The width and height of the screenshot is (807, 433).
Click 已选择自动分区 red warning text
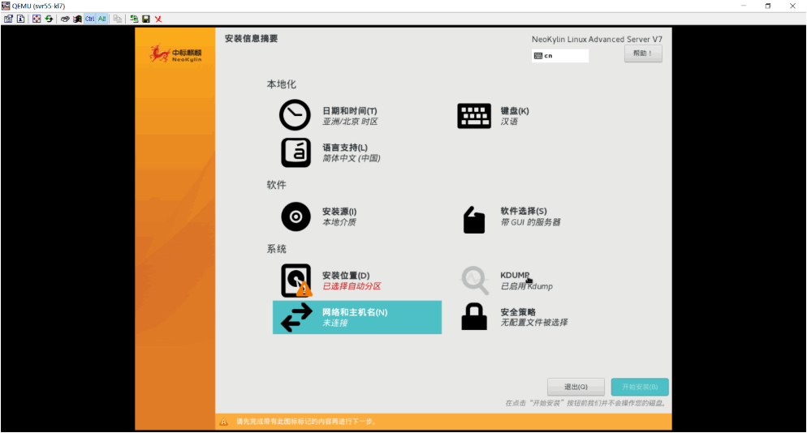[352, 286]
